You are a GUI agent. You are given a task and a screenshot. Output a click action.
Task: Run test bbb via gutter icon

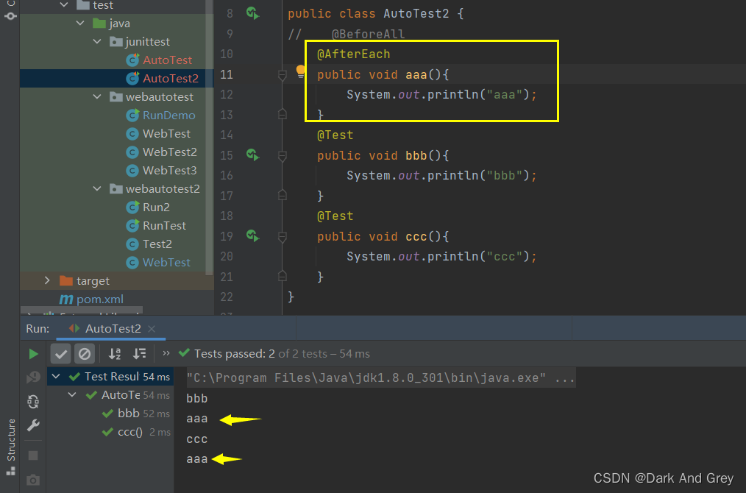(x=252, y=155)
